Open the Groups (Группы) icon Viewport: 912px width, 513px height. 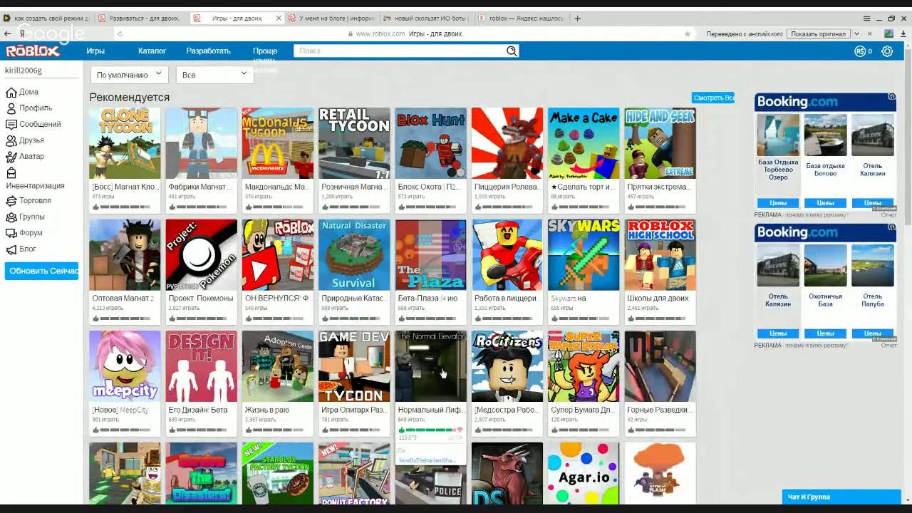[11, 217]
